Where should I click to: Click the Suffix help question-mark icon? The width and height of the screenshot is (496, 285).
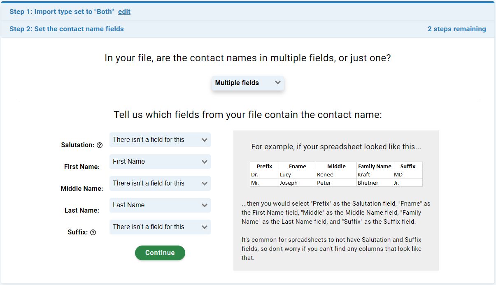click(x=93, y=232)
